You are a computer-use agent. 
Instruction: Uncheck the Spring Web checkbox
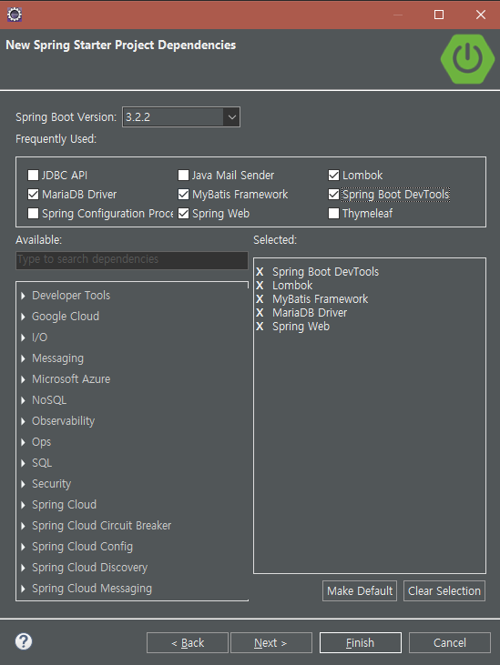(183, 213)
